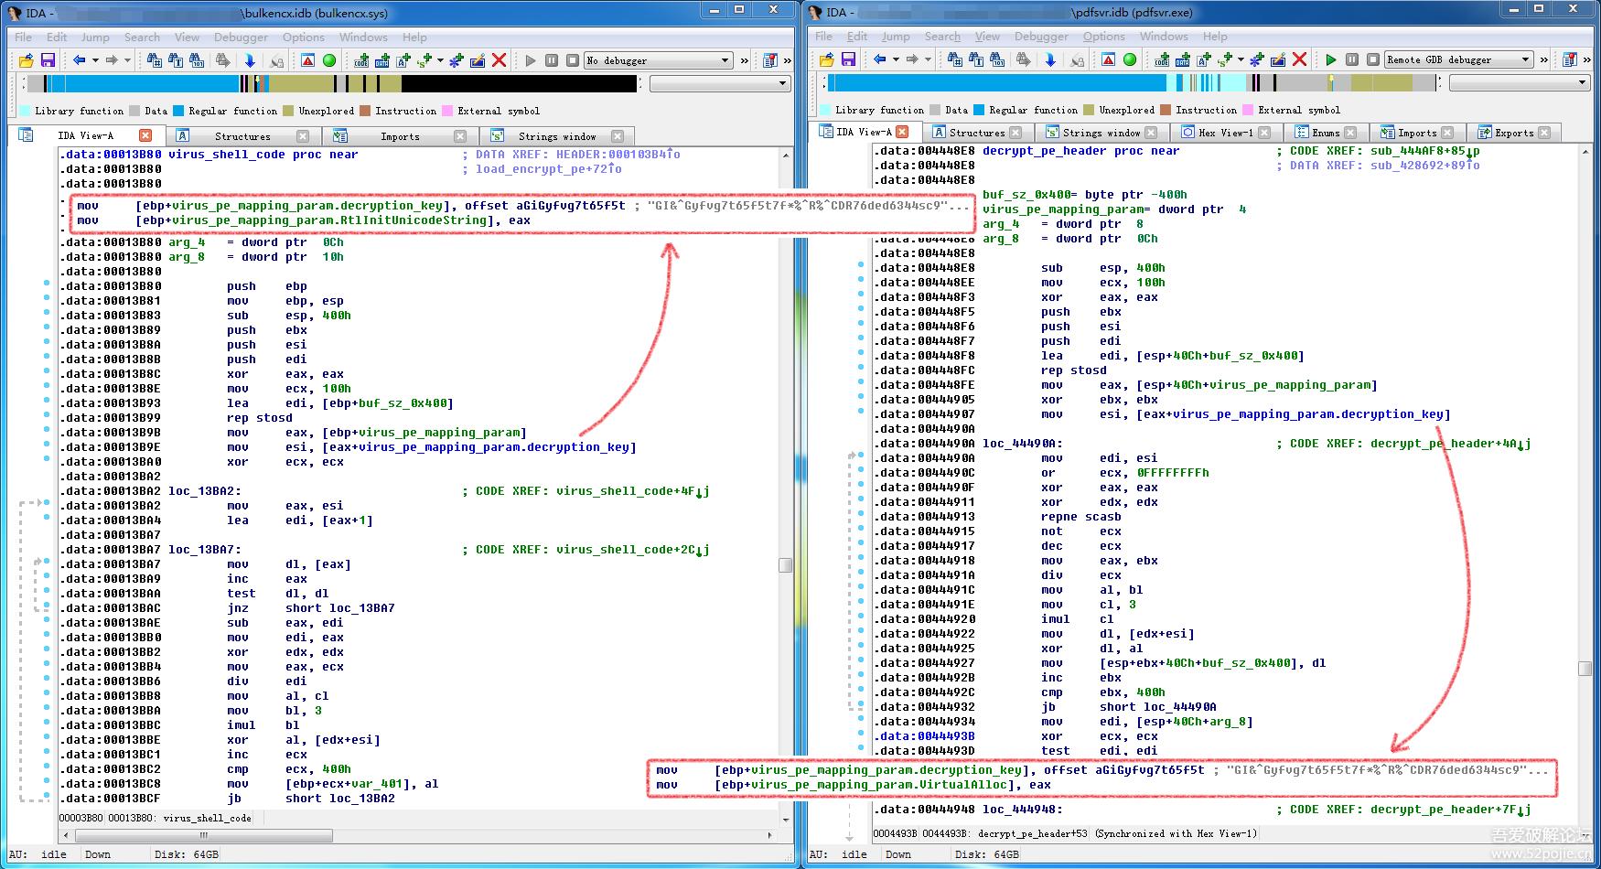Screen dimensions: 1601x869
Task: Click the save database icon in bulkencx window
Action: 48,60
